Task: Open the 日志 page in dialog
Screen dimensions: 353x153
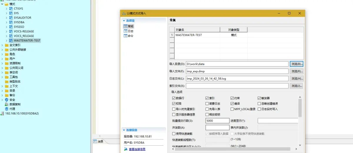Action: (x=129, y=31)
